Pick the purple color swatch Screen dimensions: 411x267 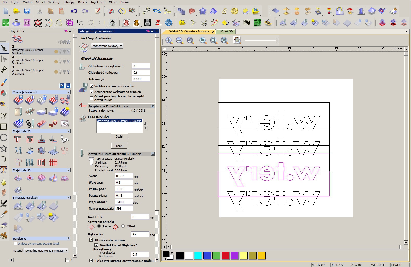(x=235, y=256)
